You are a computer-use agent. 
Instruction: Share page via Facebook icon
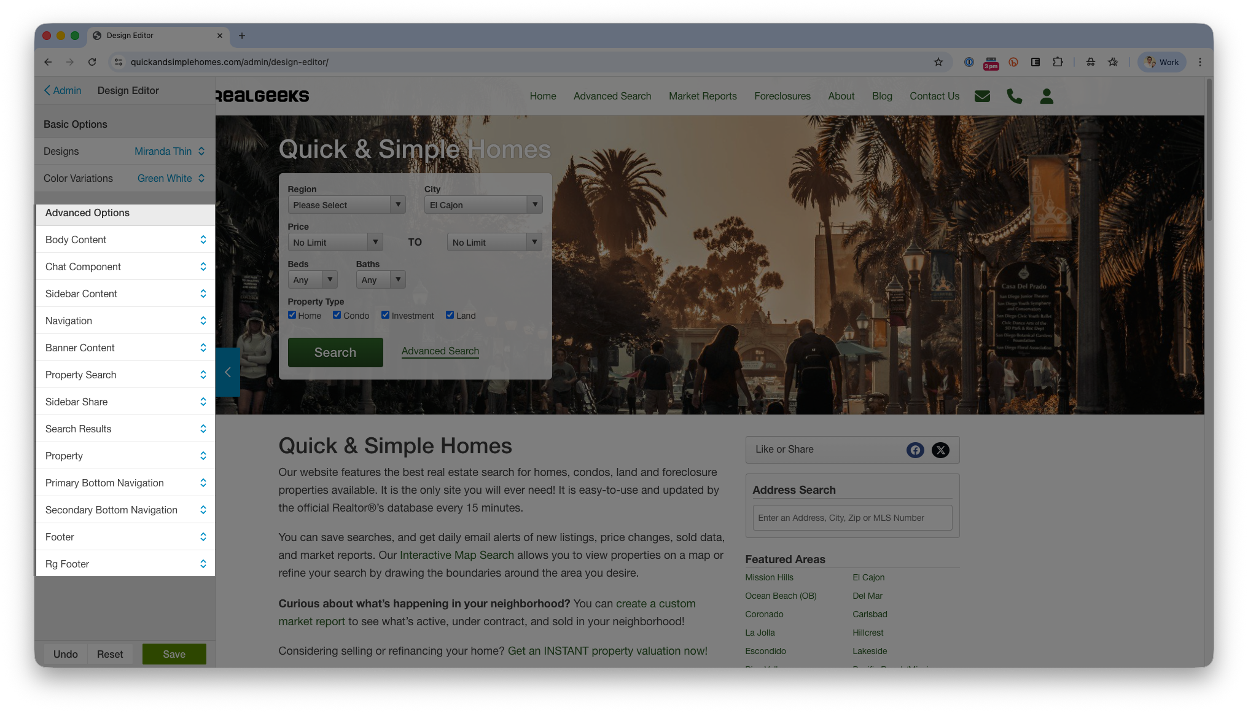click(915, 450)
